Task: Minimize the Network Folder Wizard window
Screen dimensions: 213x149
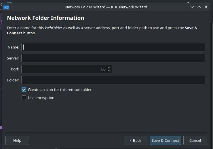Action: (192, 7)
